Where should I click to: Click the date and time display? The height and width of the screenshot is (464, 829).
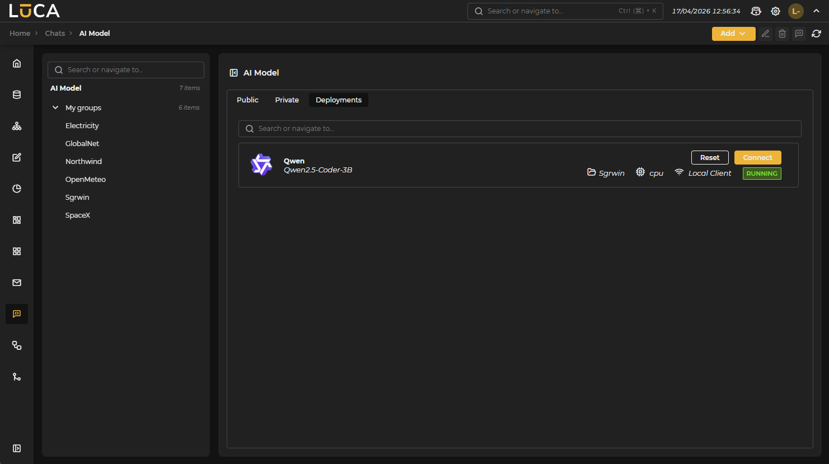pyautogui.click(x=706, y=11)
